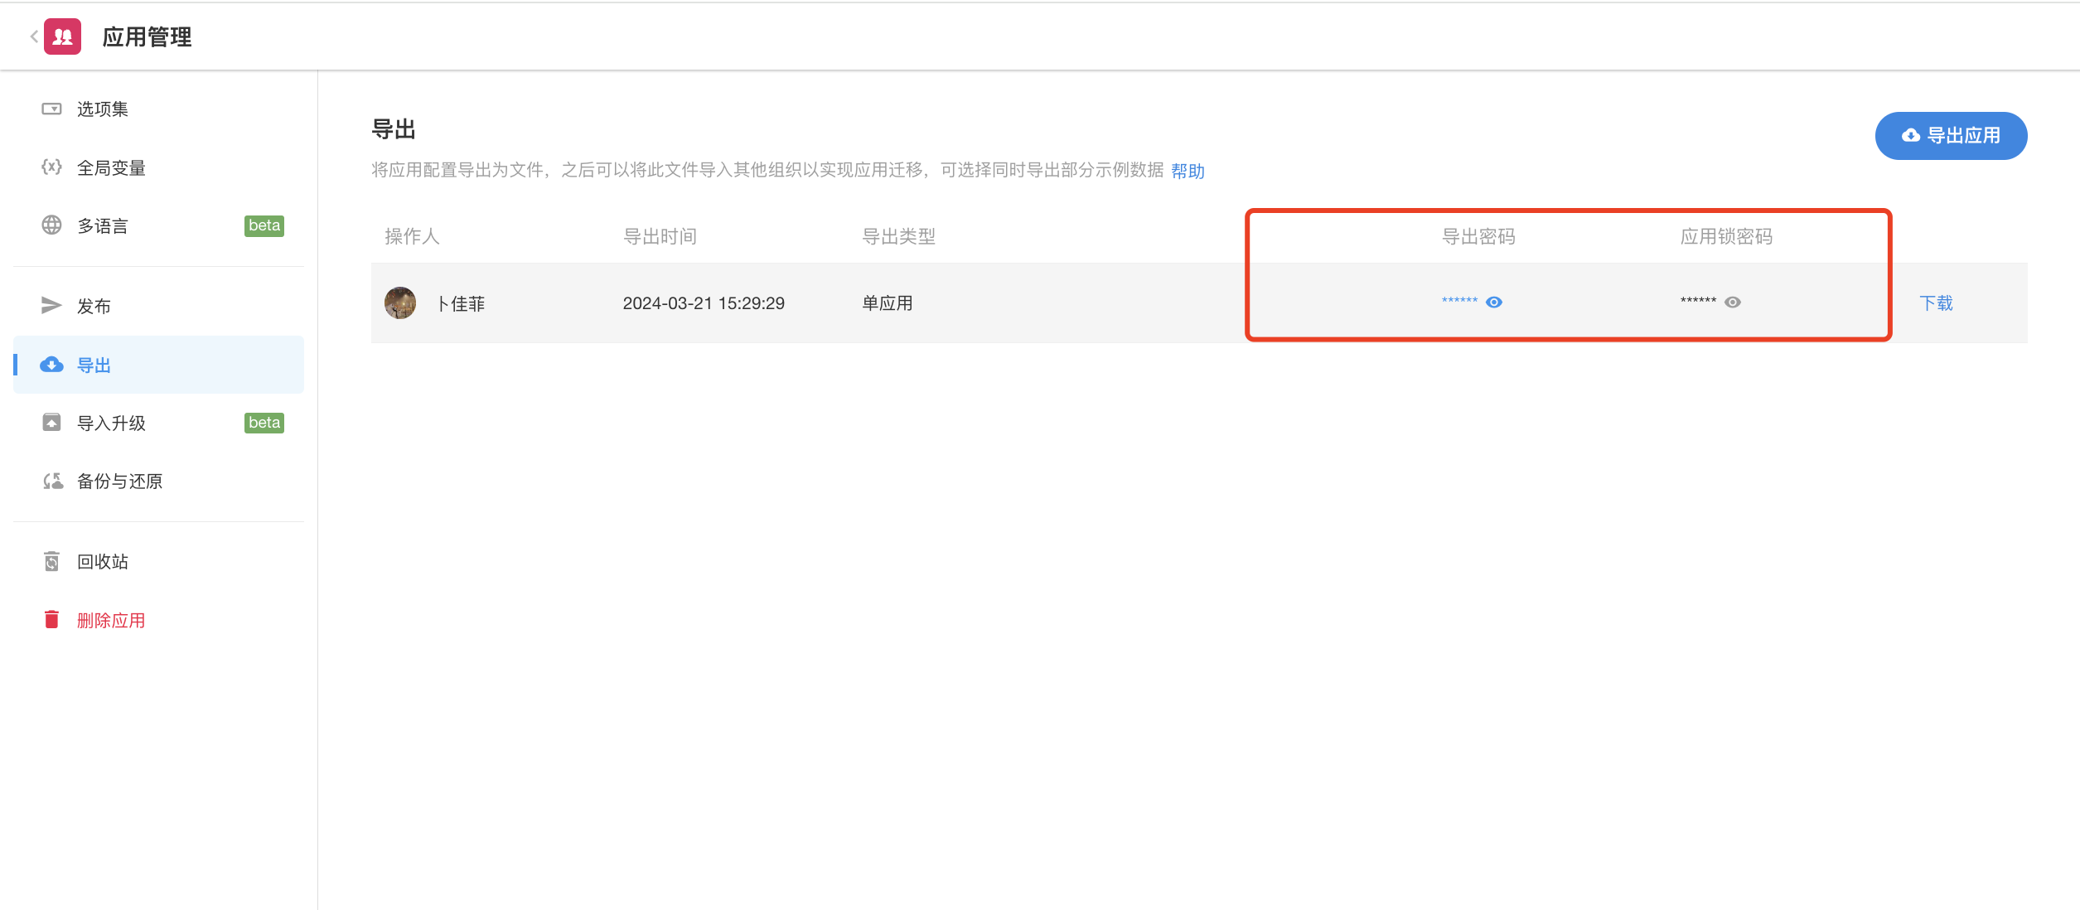
Task: Click the publish paper plane icon
Action: pyautogui.click(x=51, y=306)
